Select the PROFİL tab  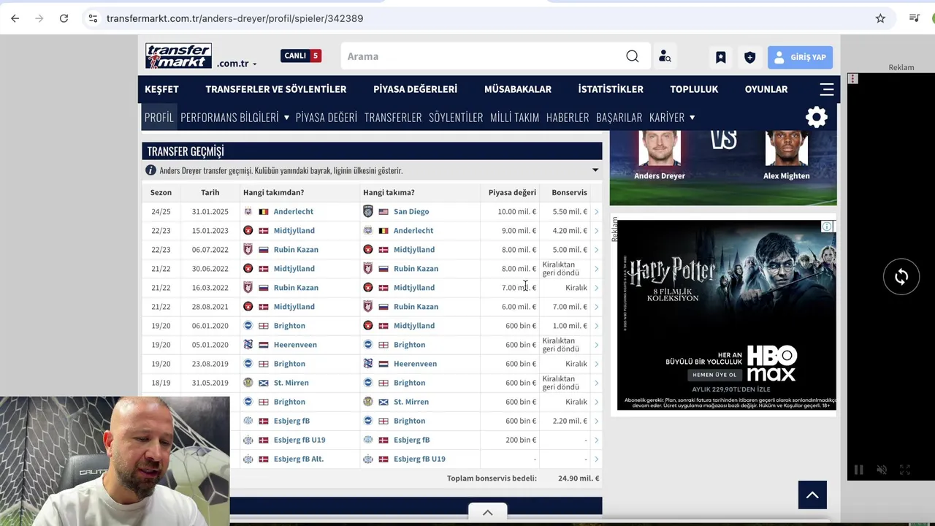159,117
